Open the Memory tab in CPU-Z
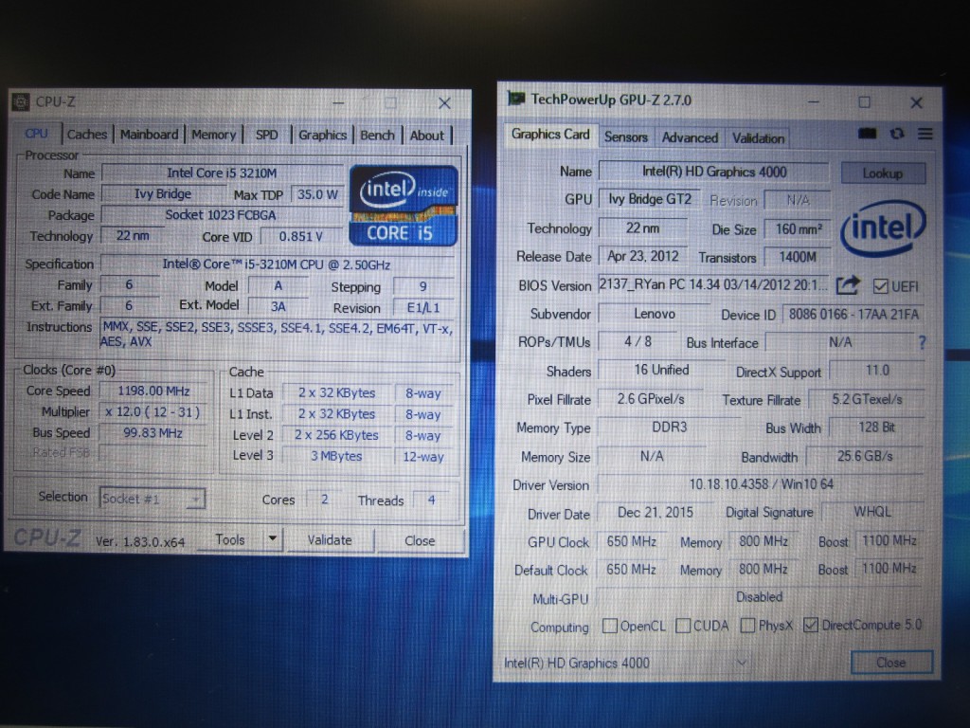The image size is (970, 728). point(213,135)
